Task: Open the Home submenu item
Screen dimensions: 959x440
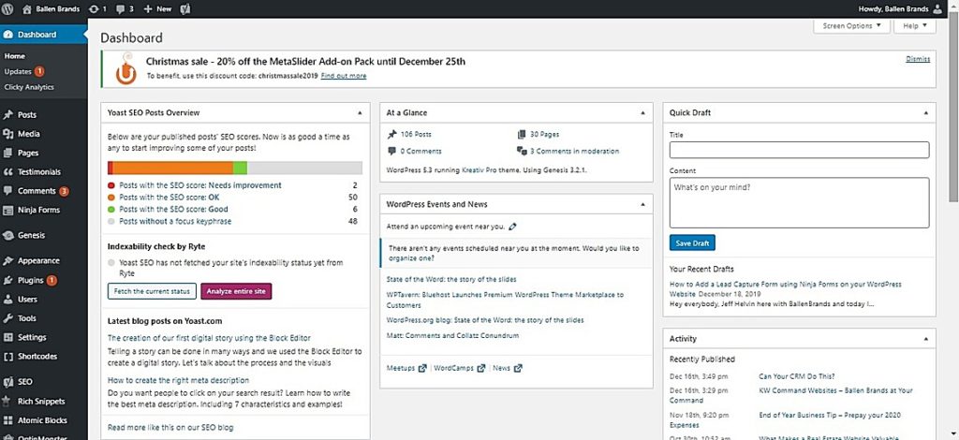Action: point(15,56)
